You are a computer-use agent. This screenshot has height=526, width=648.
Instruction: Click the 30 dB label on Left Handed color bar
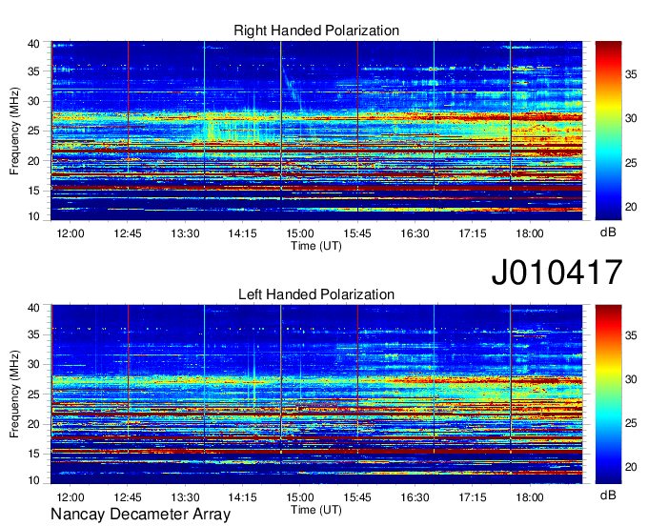pos(631,379)
